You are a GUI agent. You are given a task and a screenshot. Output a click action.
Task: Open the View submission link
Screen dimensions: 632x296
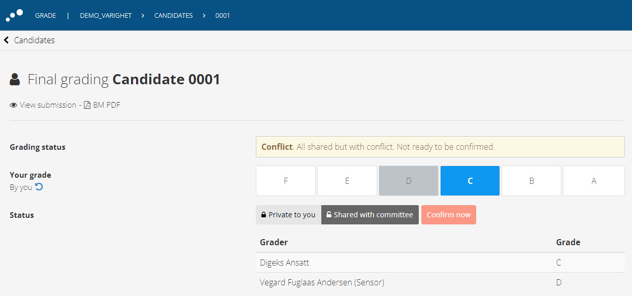click(x=48, y=105)
